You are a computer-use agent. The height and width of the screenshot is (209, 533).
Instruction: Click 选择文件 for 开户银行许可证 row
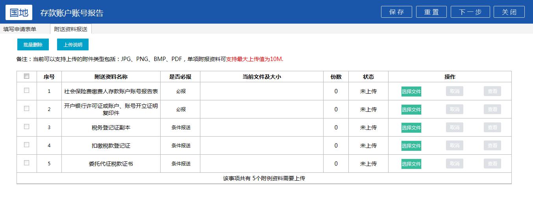click(411, 109)
